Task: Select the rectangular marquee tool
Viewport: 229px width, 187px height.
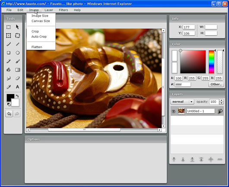Action: [9, 27]
